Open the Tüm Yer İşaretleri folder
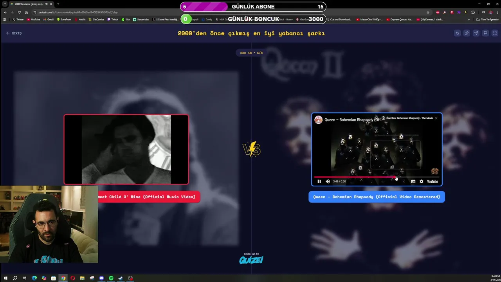The image size is (501, 282). pos(488,20)
